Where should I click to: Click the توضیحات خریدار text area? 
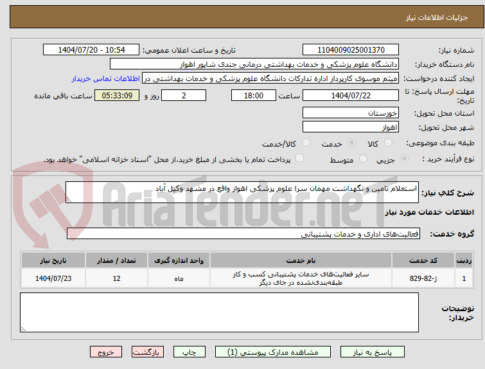coord(219,312)
